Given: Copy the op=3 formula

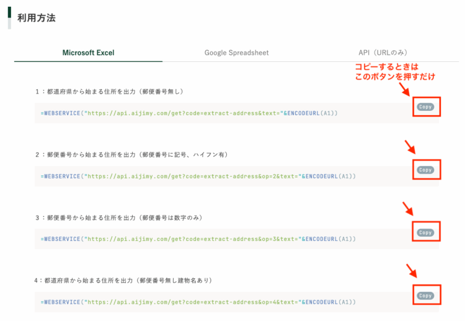Looking at the screenshot, I should click(x=425, y=232).
